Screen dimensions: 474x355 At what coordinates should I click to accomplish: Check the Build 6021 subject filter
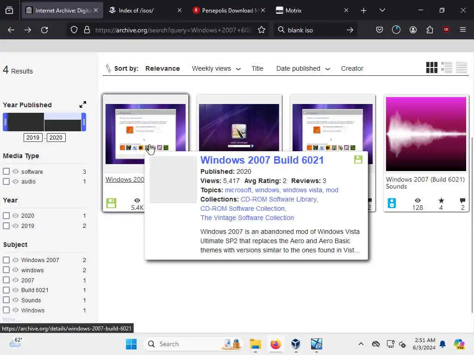(6, 290)
